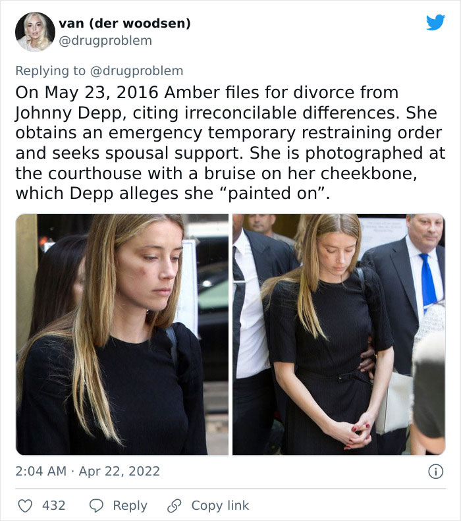The height and width of the screenshot is (521, 461).
Task: Click the tweet line starting On May 23
Action: click(207, 92)
